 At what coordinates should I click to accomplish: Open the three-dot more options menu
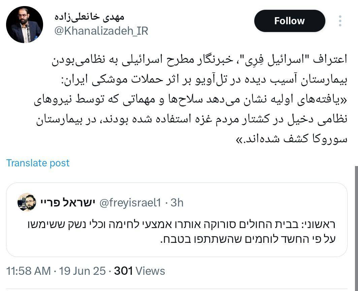[x=340, y=21]
